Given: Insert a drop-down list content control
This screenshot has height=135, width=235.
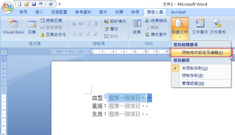Looking at the screenshot, I should 74,34.
